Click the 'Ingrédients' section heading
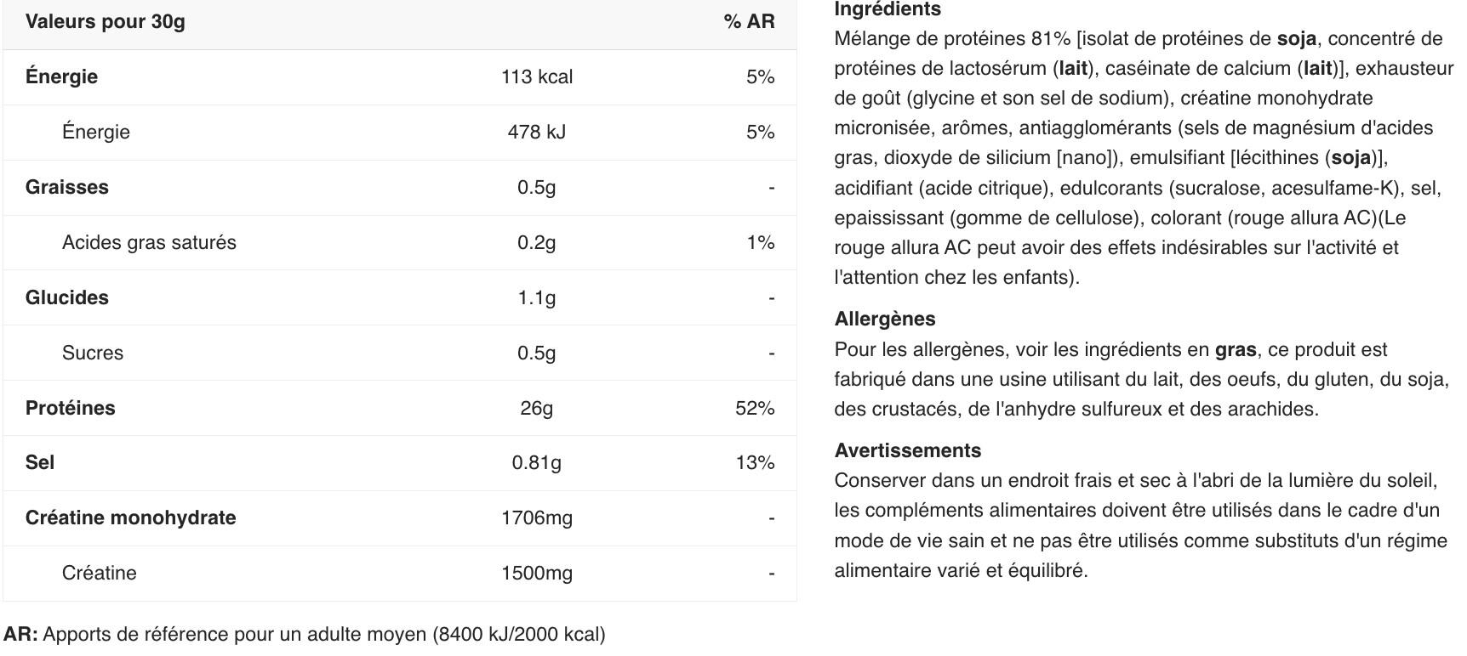Viewport: 1467px width, 656px height. click(x=887, y=9)
